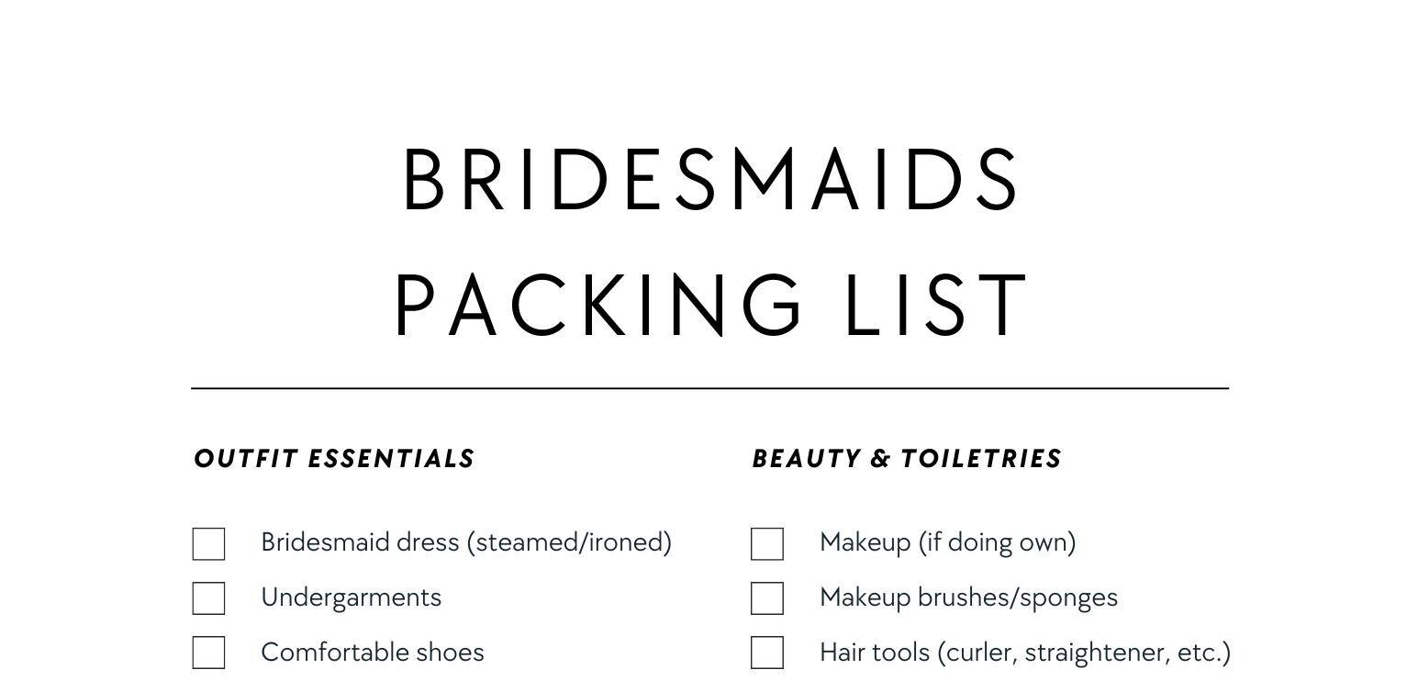
Task: Select the horizontal divider line under title
Action: click(x=709, y=388)
